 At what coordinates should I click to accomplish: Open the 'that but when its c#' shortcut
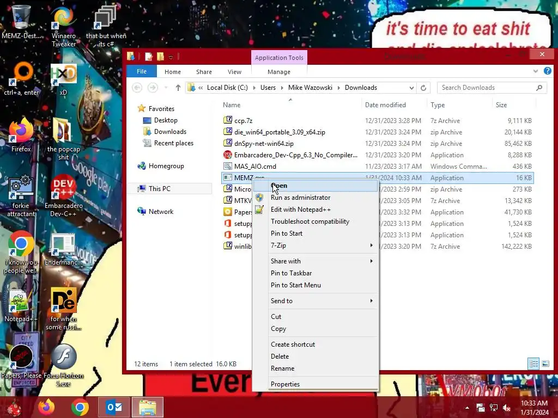tap(106, 26)
